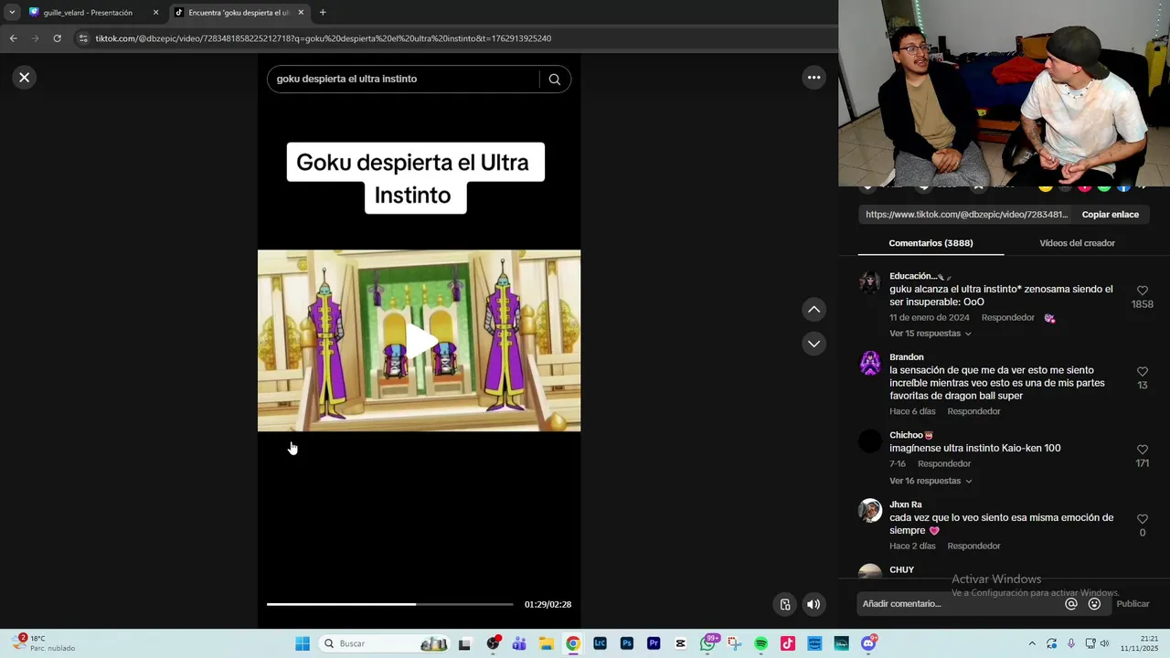1170x658 pixels.
Task: Seek along the video progress bar
Action: [389, 604]
